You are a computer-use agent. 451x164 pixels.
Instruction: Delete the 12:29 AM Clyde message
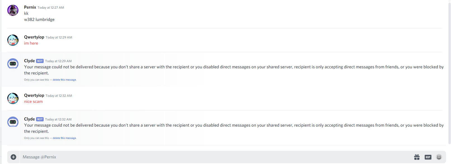(64, 80)
